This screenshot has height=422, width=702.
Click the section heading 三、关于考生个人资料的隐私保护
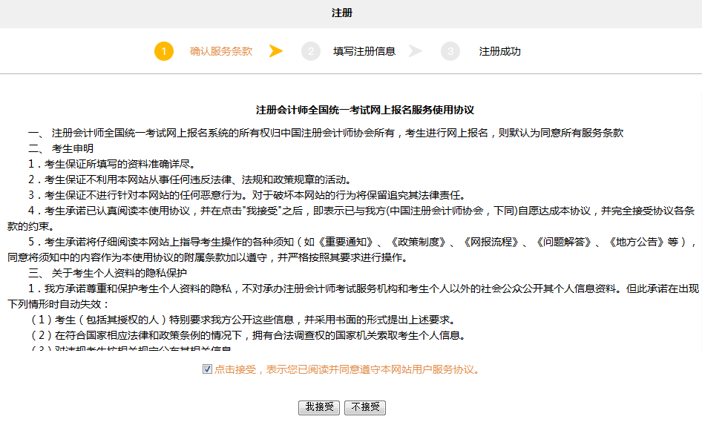tap(102, 273)
